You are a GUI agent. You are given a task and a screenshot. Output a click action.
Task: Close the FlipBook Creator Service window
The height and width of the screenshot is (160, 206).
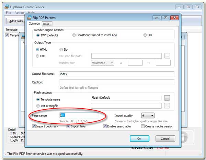(197, 7)
